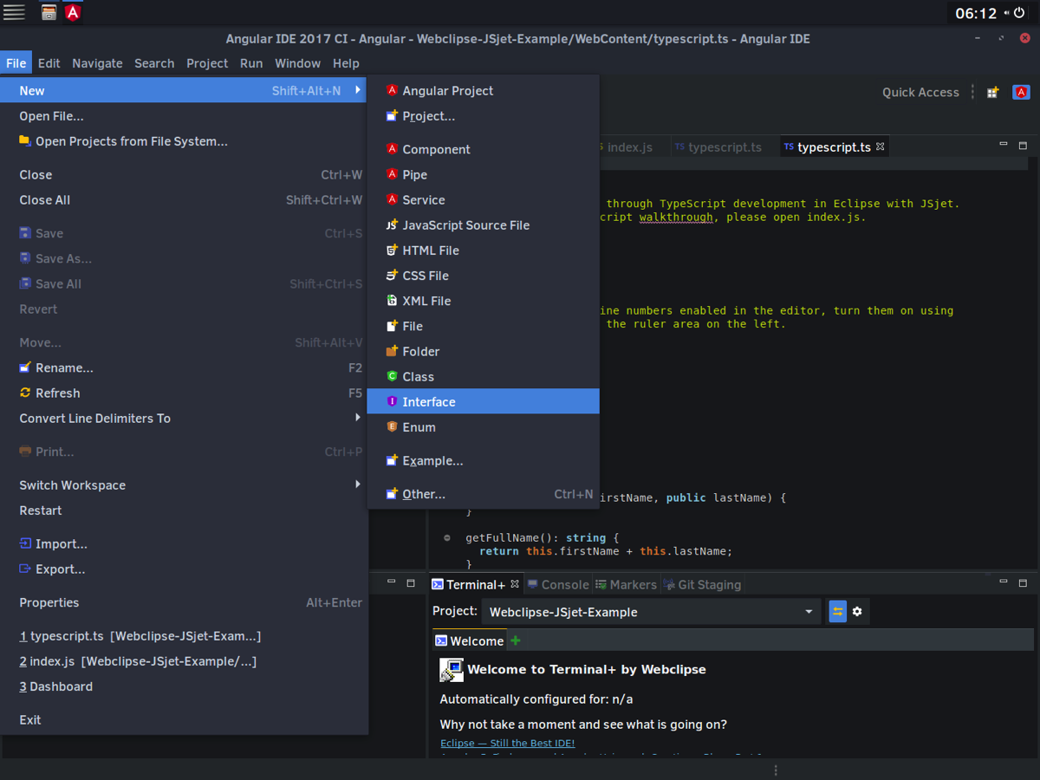Maximize the editor area panel

point(1023,146)
